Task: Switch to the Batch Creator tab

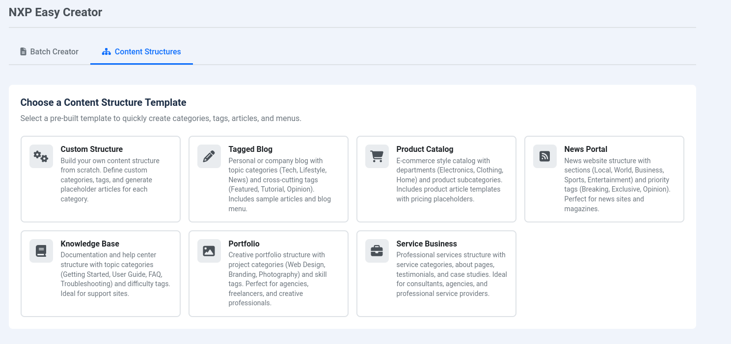Action: [50, 51]
